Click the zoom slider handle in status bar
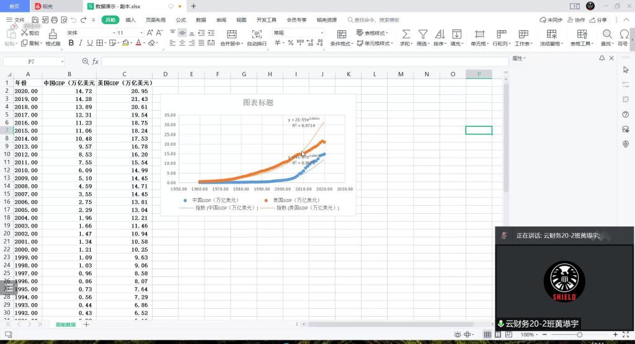Image resolution: width=635 pixels, height=344 pixels. (579, 335)
